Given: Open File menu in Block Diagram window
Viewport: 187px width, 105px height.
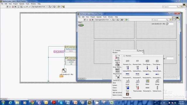Looking at the screenshot, I should [2, 4].
